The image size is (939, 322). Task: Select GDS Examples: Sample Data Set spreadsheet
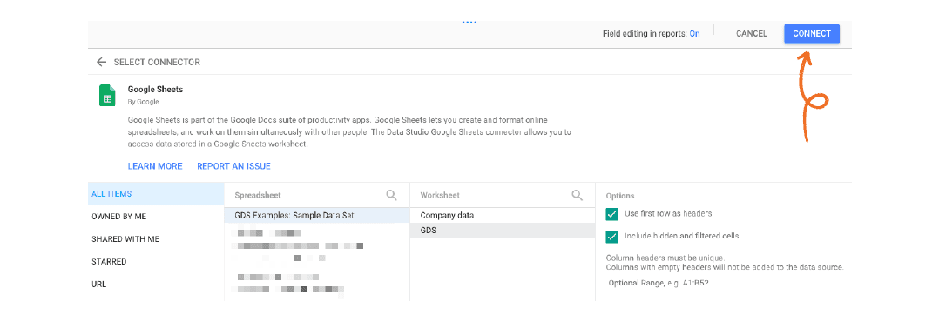pyautogui.click(x=317, y=216)
